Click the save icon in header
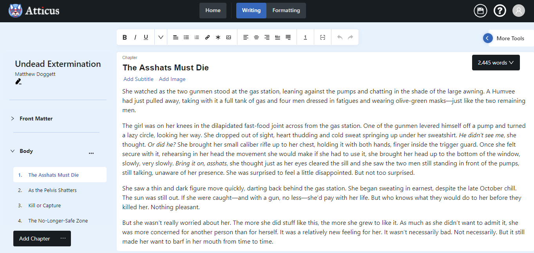 pyautogui.click(x=480, y=11)
